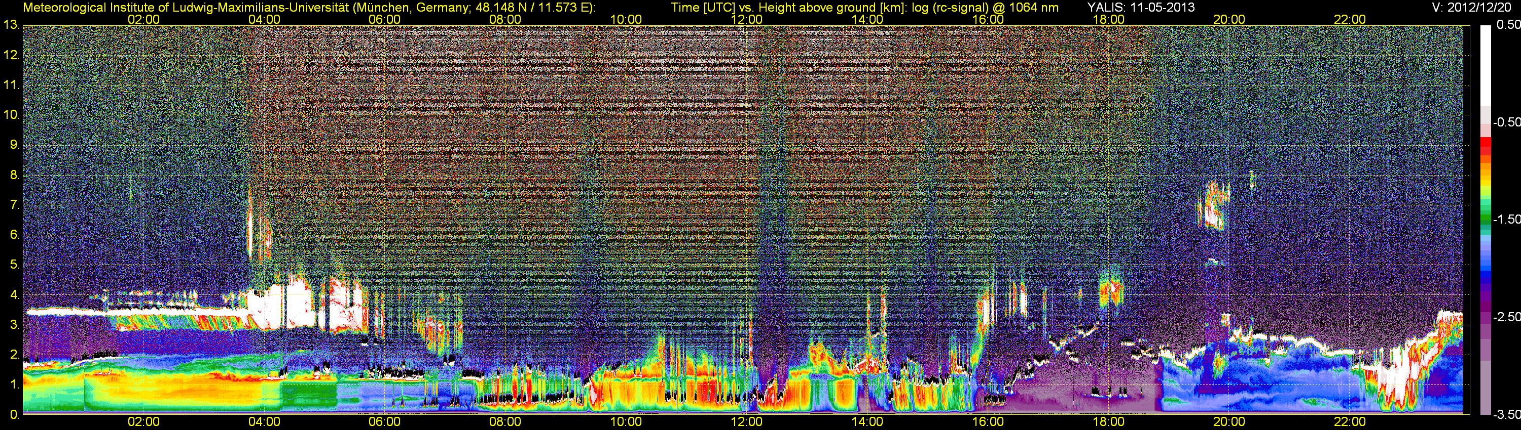Click the "9." height axis label

tap(15, 145)
